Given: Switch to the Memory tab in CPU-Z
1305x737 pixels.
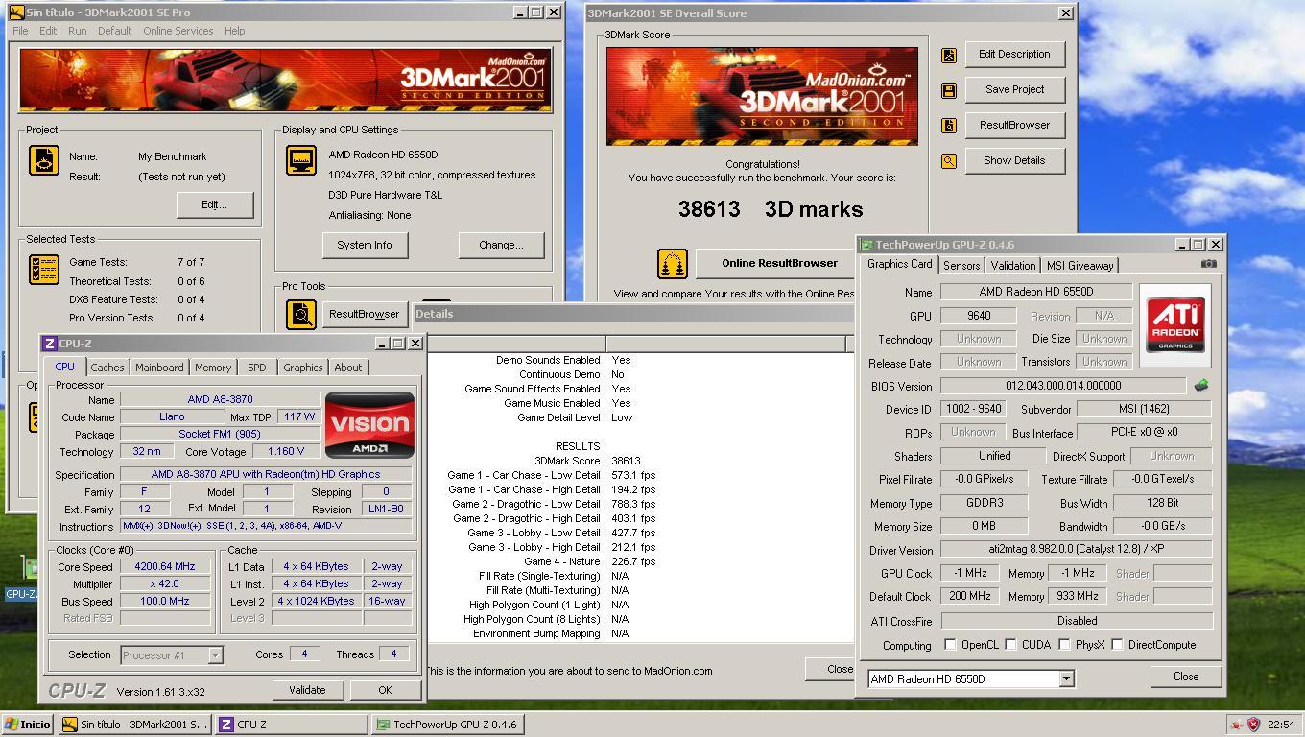Looking at the screenshot, I should (x=213, y=368).
